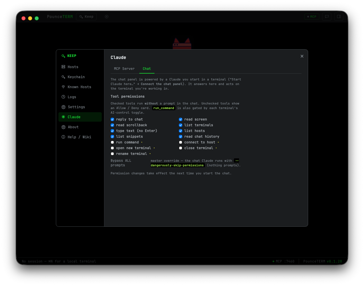Open Help / Wiki in the sidebar
364x286 pixels.
click(x=80, y=137)
